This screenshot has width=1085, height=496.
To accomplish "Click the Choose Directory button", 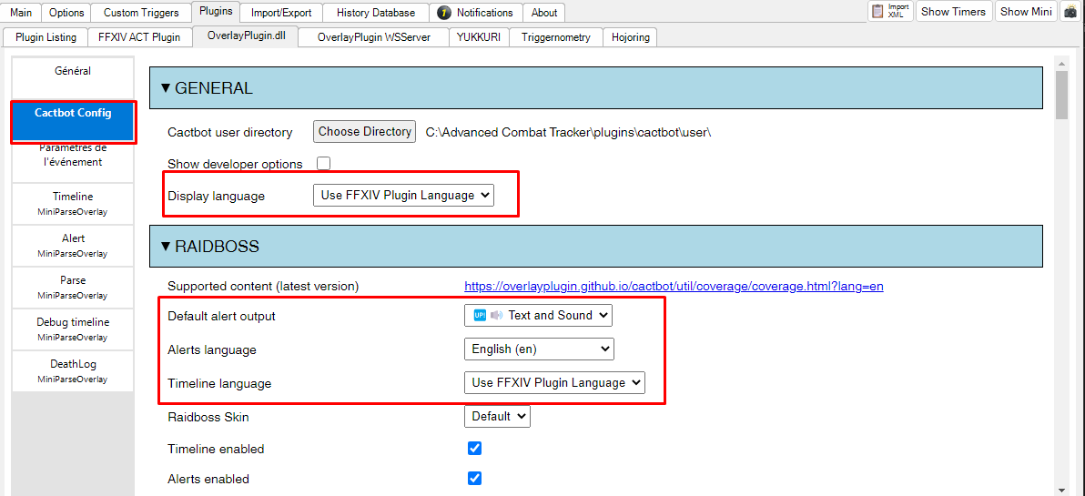I will 364,132.
